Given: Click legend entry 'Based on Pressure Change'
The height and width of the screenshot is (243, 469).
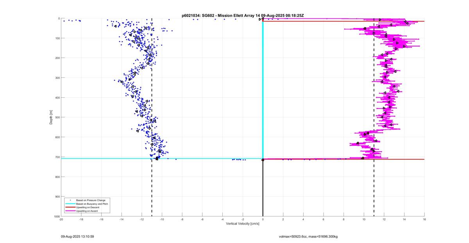Looking at the screenshot, I should pos(91,200).
